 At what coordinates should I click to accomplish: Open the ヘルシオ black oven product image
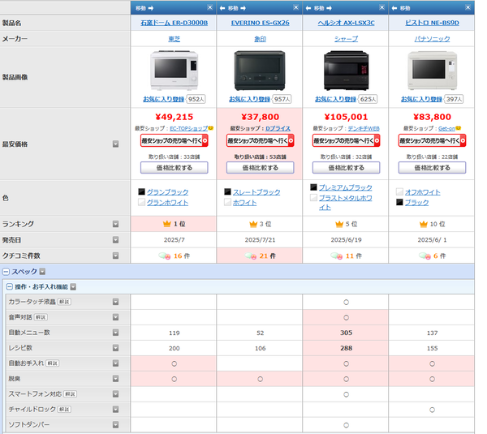pos(346,71)
